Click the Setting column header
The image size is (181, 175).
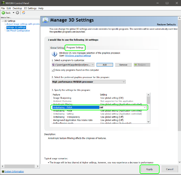(x=103, y=95)
